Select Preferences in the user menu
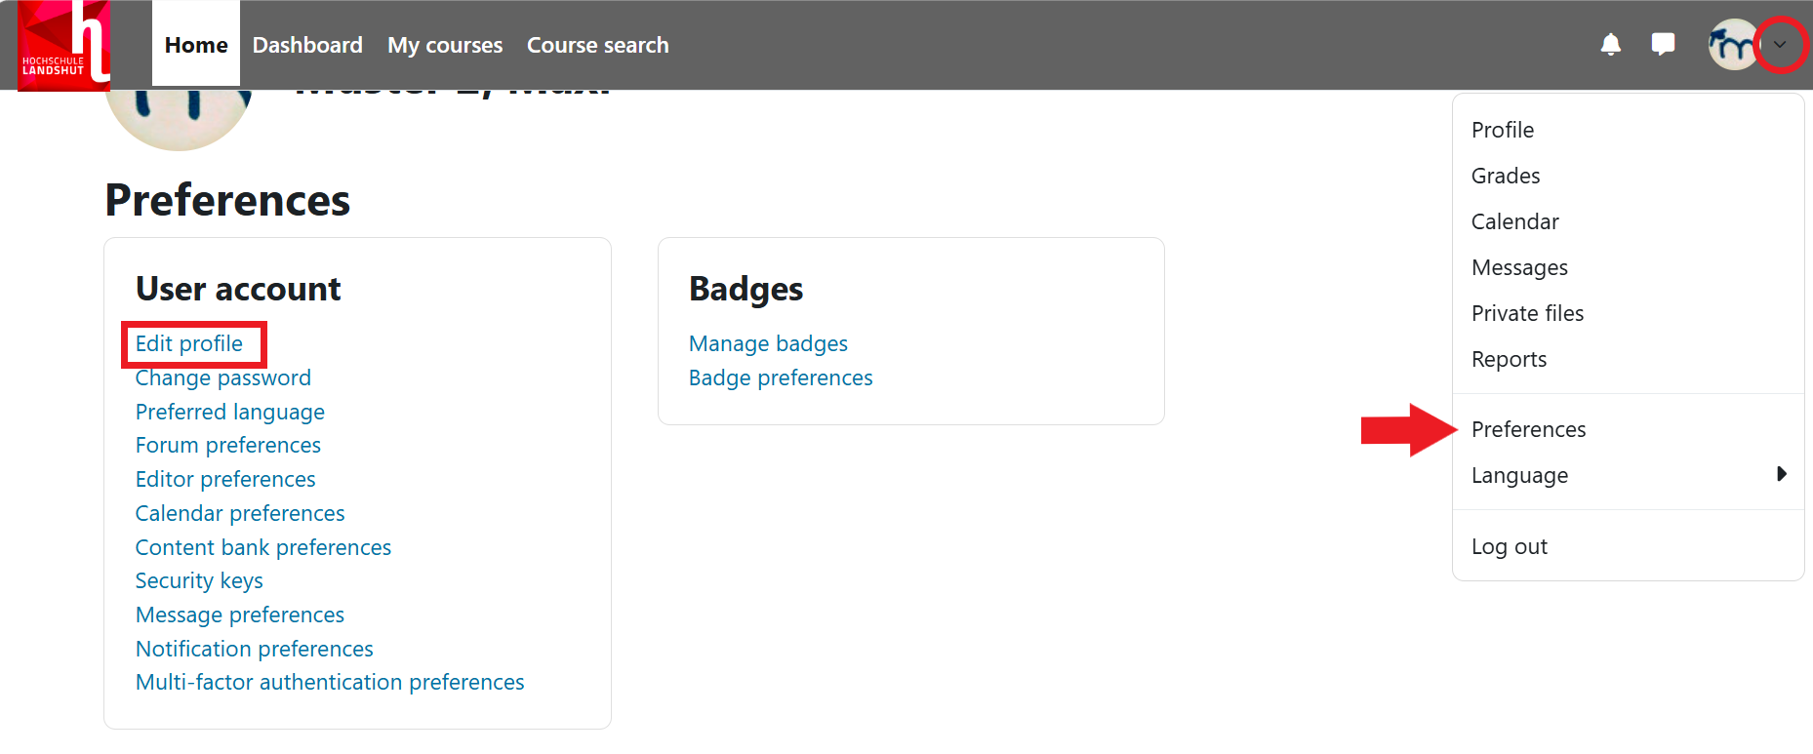This screenshot has height=754, width=1813. tap(1528, 429)
